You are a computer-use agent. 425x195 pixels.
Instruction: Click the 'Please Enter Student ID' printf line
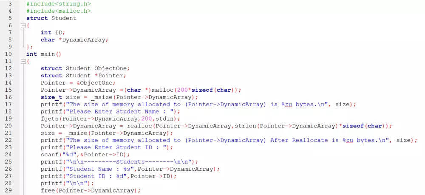coord(107,147)
